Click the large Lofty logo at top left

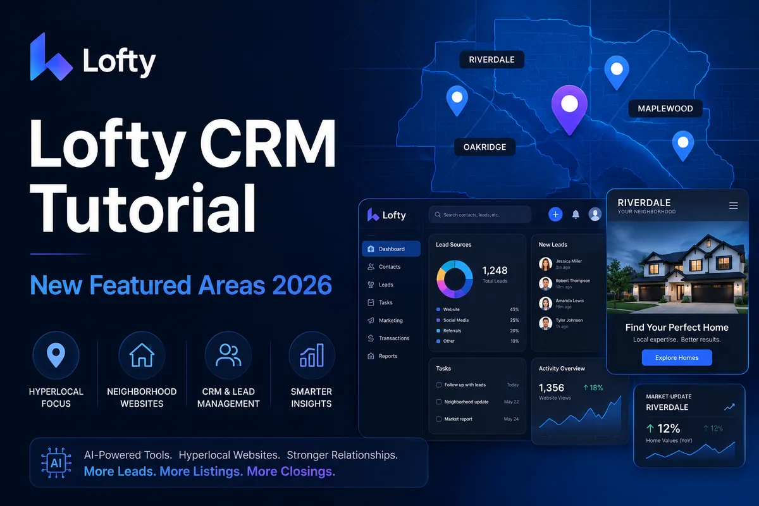coord(92,58)
